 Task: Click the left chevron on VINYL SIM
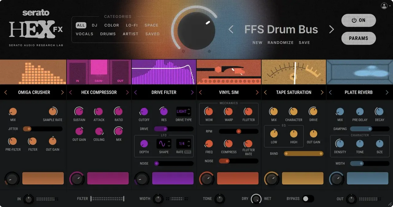[200, 92]
